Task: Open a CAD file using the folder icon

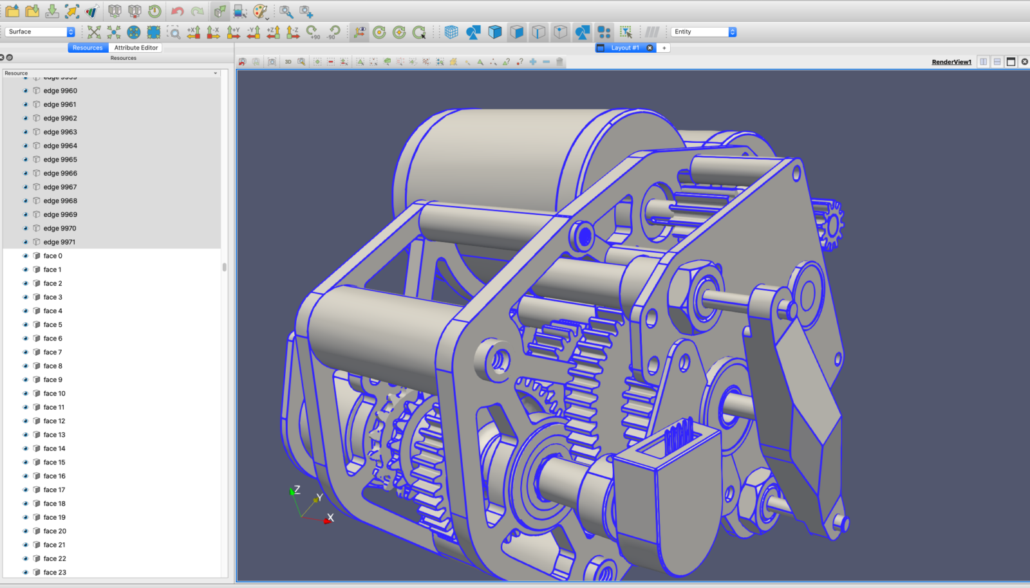Action: (x=12, y=11)
